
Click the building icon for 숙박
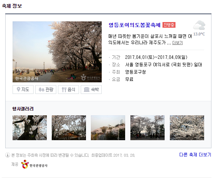click(87, 89)
